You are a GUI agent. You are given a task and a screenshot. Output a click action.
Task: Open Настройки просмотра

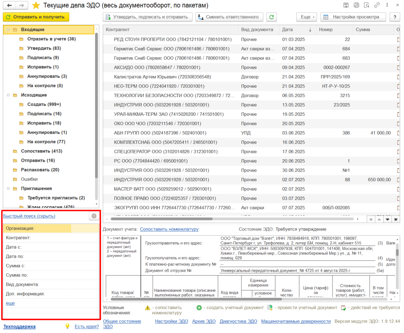click(x=353, y=17)
